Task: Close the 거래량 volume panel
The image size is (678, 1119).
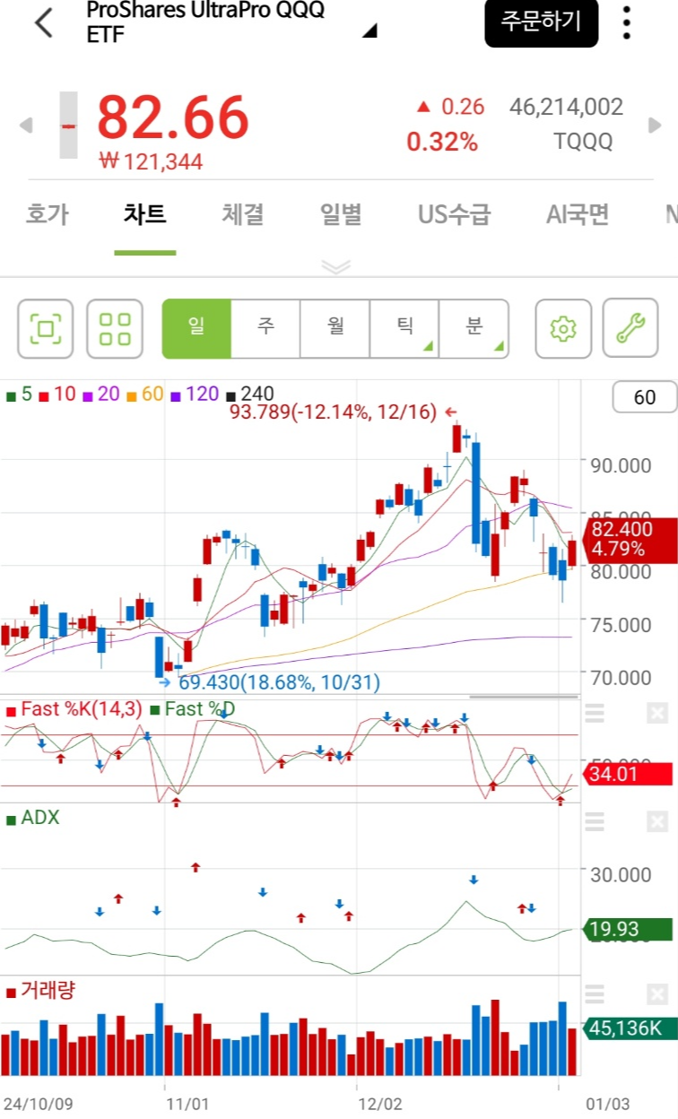Action: click(657, 993)
